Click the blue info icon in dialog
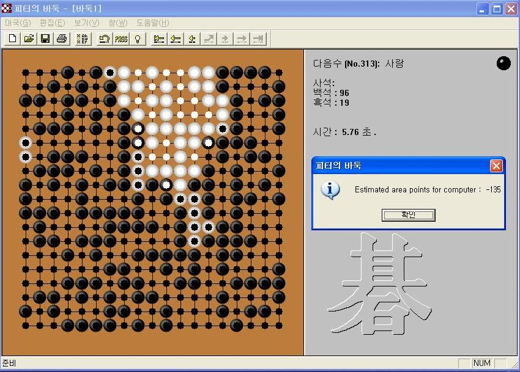The width and height of the screenshot is (520, 372). 330,190
